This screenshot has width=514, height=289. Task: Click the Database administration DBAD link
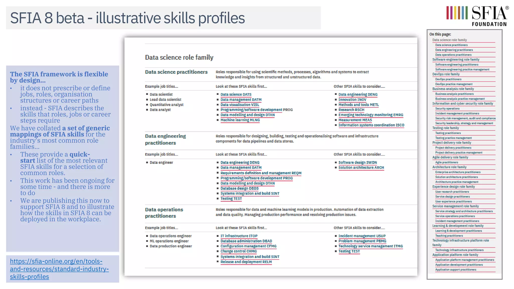246,241
